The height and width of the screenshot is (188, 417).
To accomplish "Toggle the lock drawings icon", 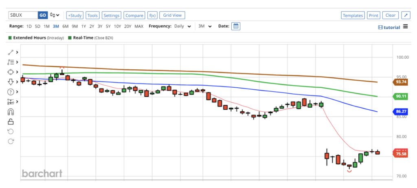I will click(11, 122).
